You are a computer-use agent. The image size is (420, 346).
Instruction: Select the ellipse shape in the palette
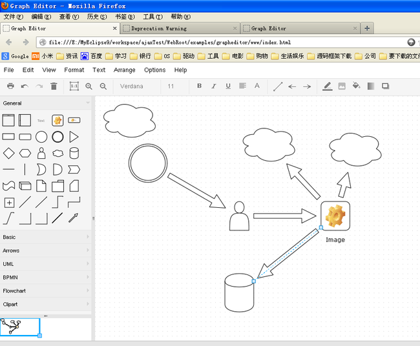tap(41, 137)
